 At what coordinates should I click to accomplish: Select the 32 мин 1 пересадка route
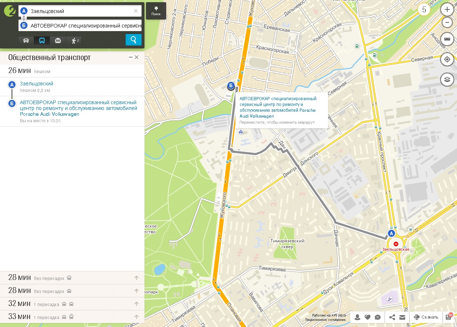tap(72, 304)
